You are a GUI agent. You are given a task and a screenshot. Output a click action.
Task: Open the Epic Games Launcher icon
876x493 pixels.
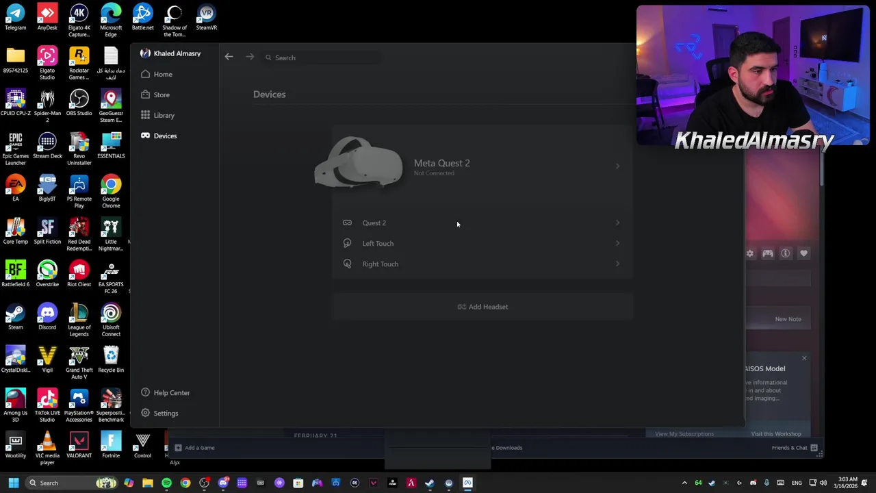(x=15, y=149)
